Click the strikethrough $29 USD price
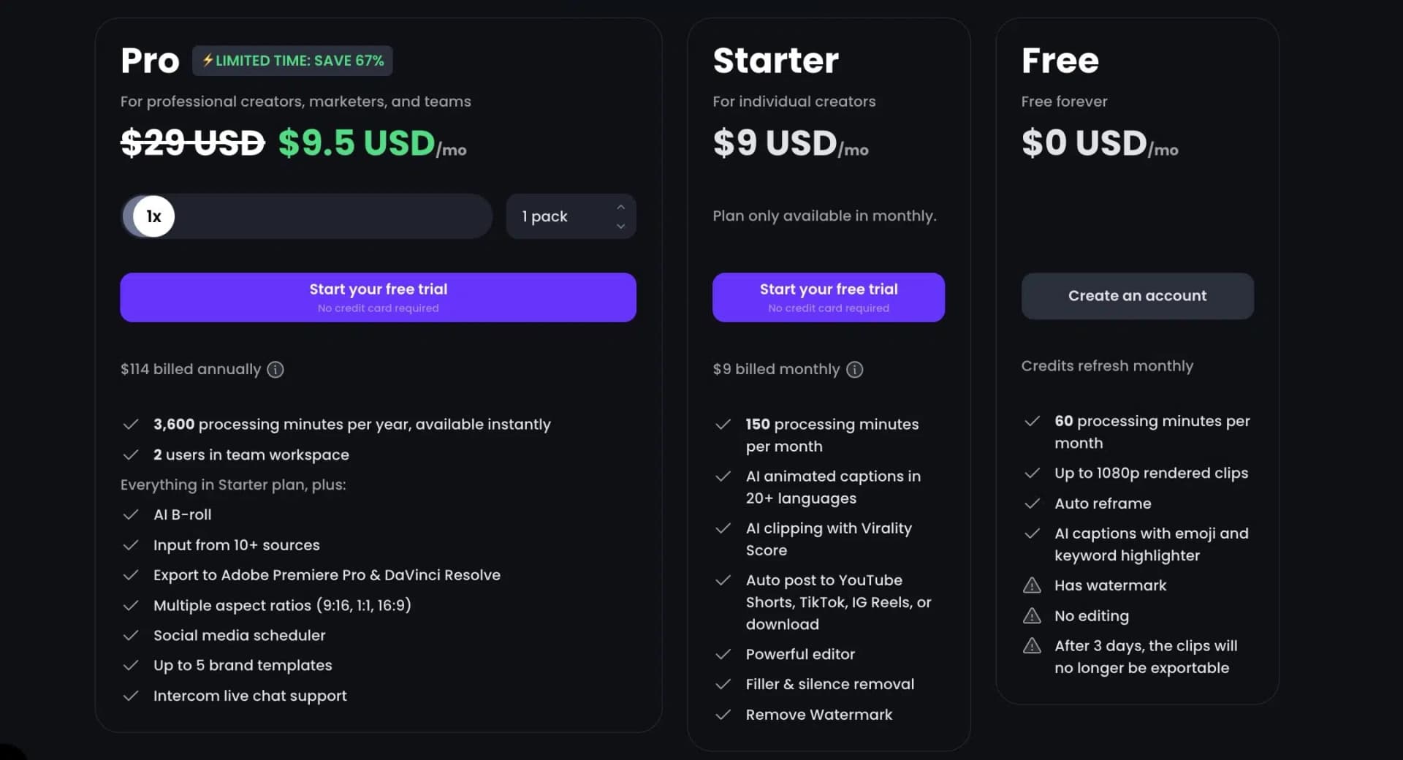Screen dimensions: 1403x760 (192, 143)
